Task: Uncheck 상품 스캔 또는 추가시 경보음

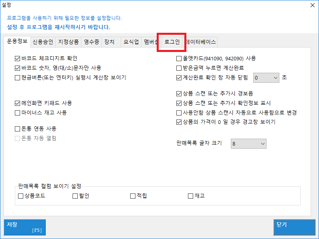Action: 179,94
